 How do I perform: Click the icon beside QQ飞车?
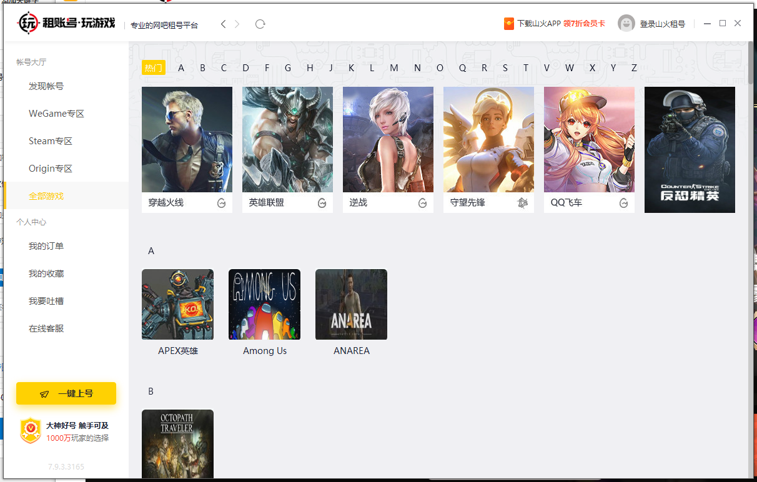click(x=623, y=203)
